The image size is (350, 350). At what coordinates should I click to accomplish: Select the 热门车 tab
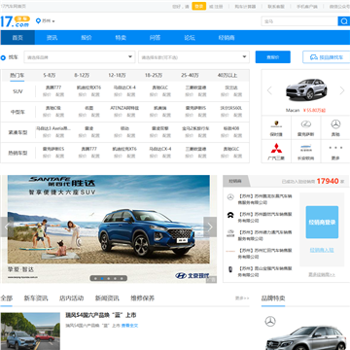tap(17, 76)
